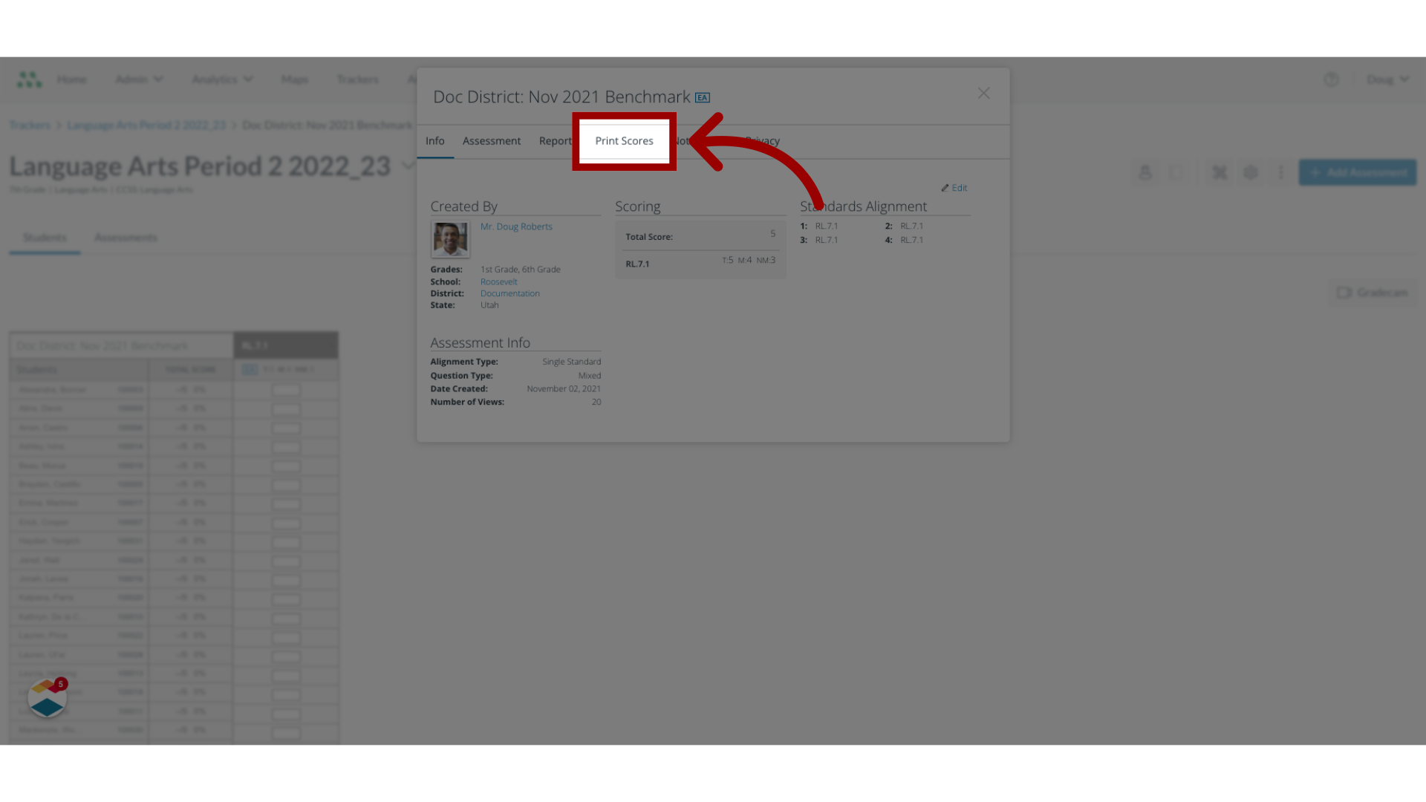Select the Assessments tab in the background page
This screenshot has width=1426, height=802.
click(126, 238)
